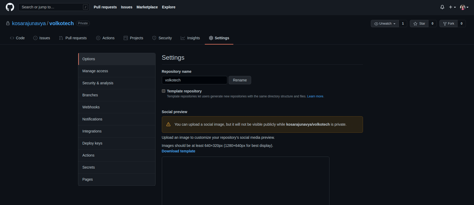Open the GitHub home logo
Viewport: 474px width, 205px height.
[x=10, y=7]
